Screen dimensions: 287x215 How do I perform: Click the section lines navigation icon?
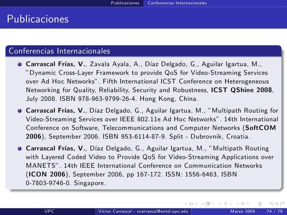[x=243, y=204]
